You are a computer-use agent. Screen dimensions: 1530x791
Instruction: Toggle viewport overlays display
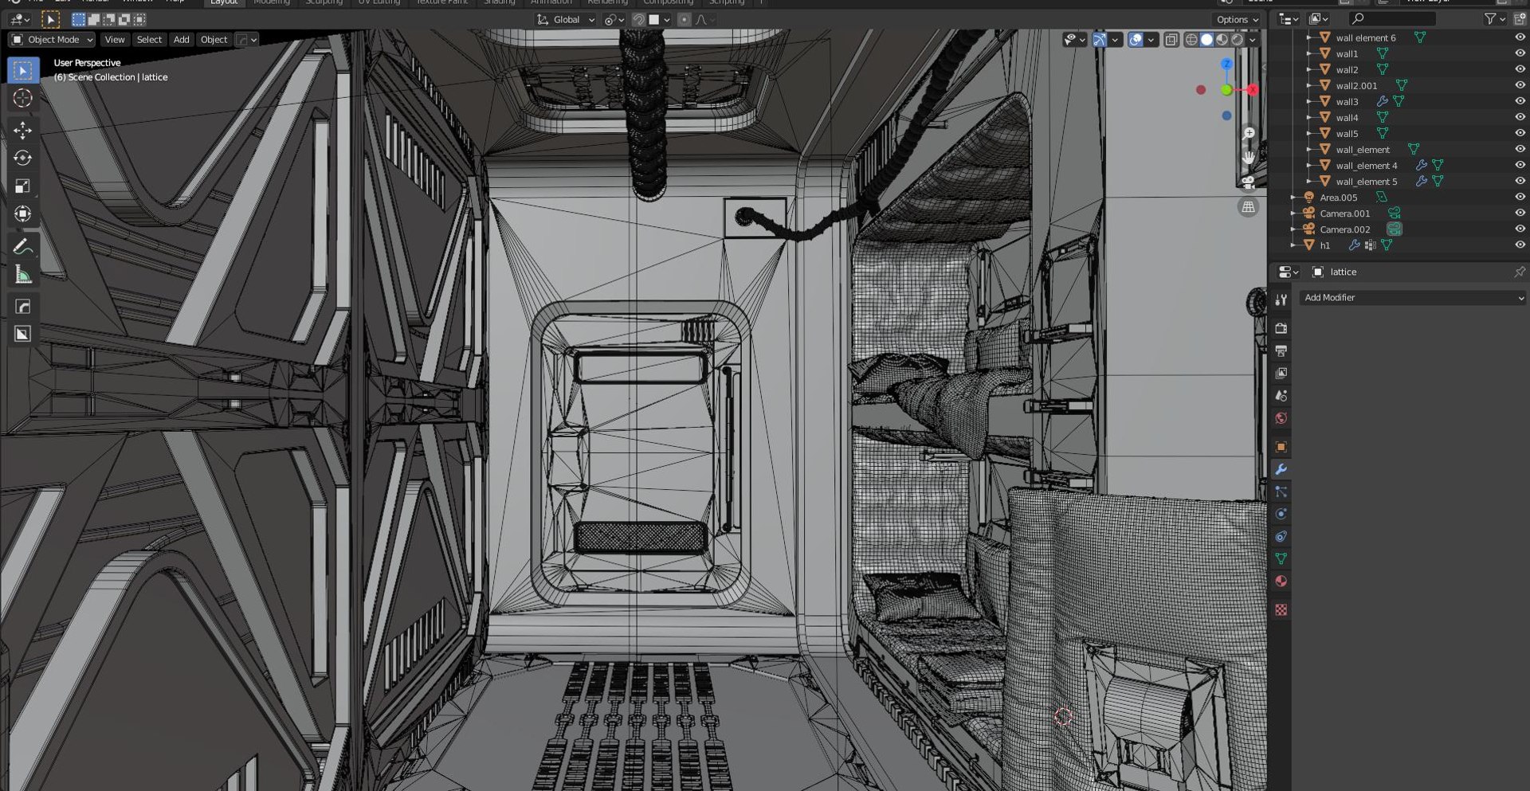coord(1136,40)
